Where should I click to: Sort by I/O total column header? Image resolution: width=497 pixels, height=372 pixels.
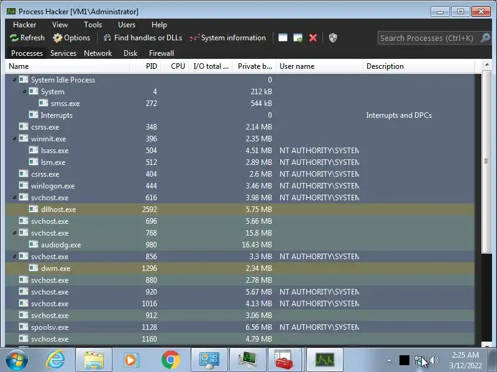(x=211, y=66)
